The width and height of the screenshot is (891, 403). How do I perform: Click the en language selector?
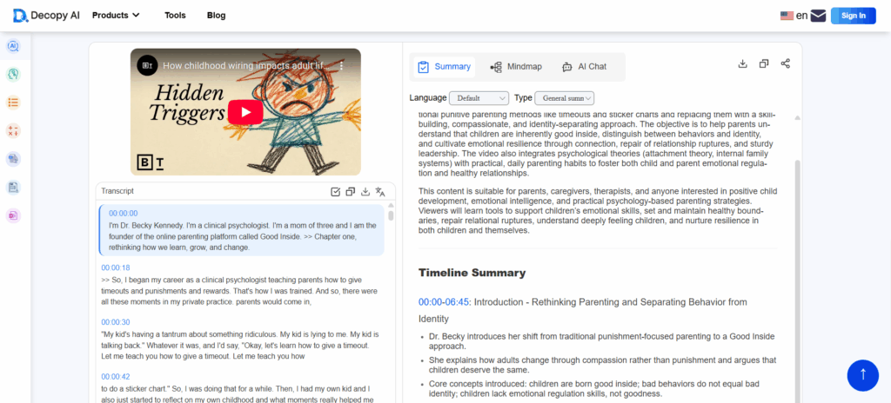coord(801,16)
